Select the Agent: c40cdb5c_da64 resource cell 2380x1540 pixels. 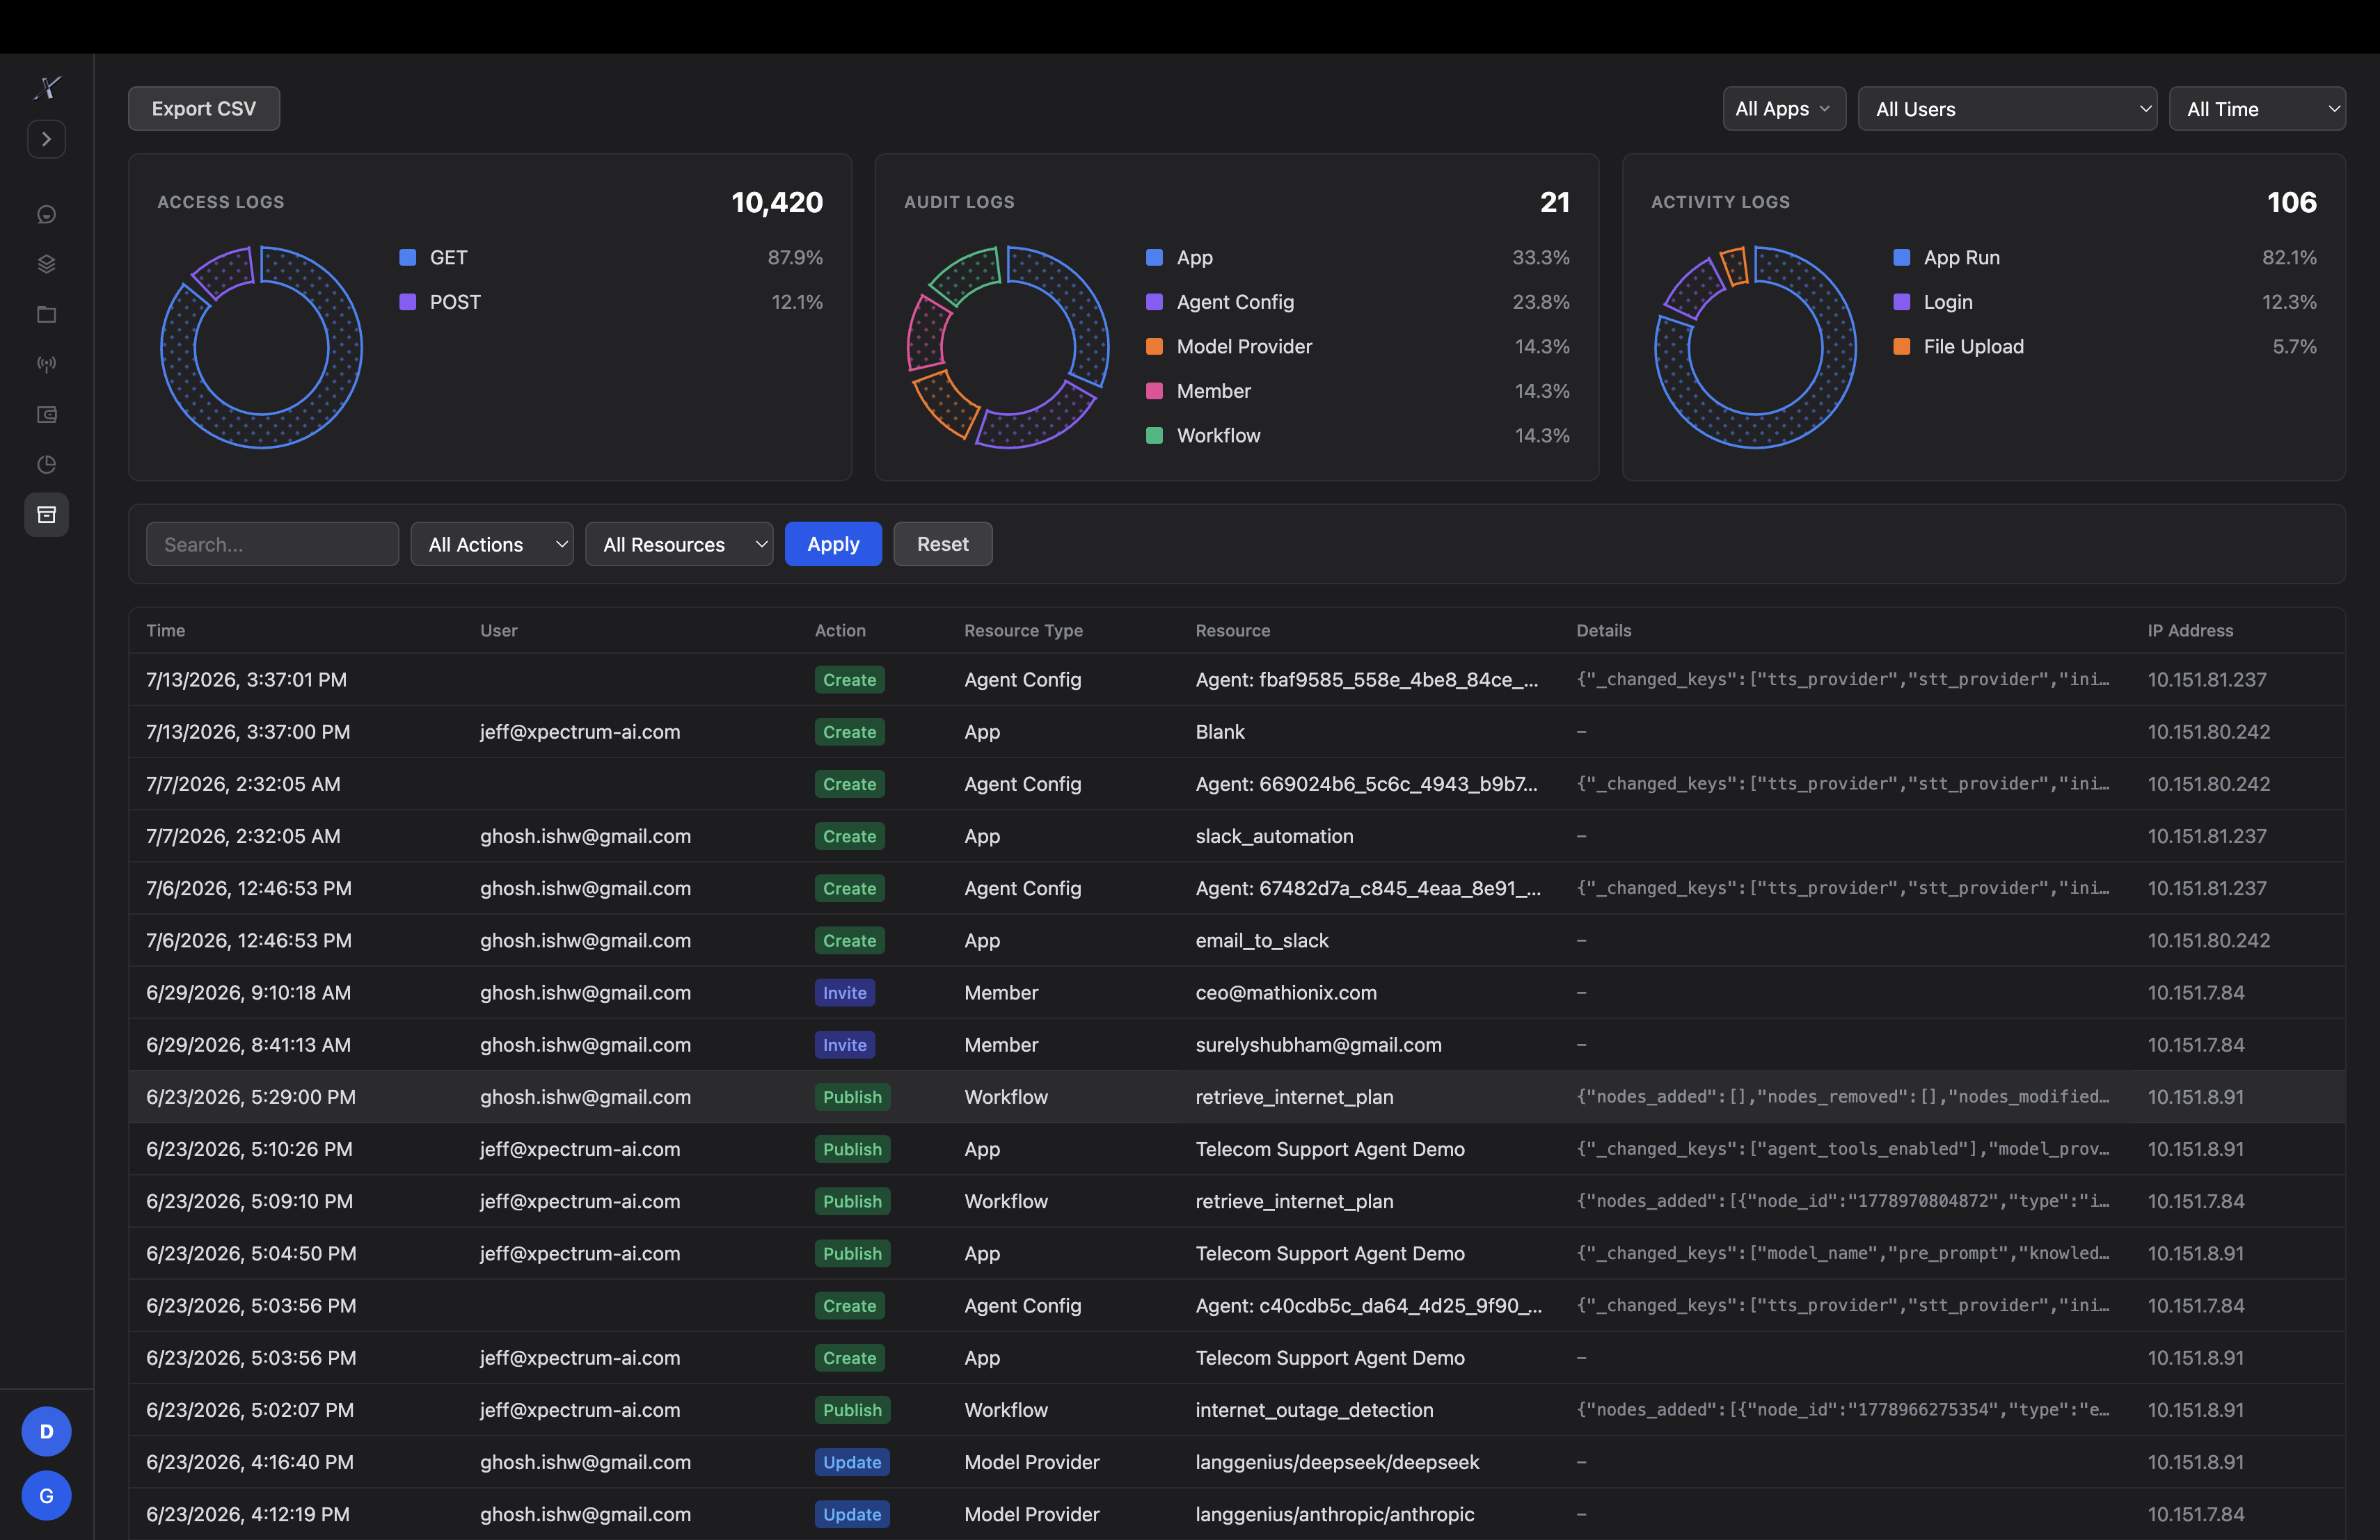[1368, 1306]
